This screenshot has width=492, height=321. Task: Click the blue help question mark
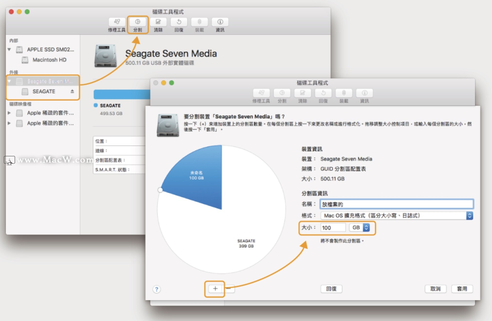coord(157,289)
